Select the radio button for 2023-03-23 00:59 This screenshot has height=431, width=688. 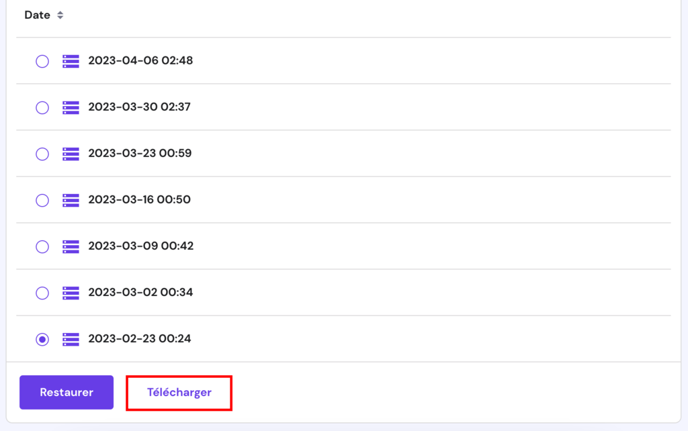[x=42, y=154]
